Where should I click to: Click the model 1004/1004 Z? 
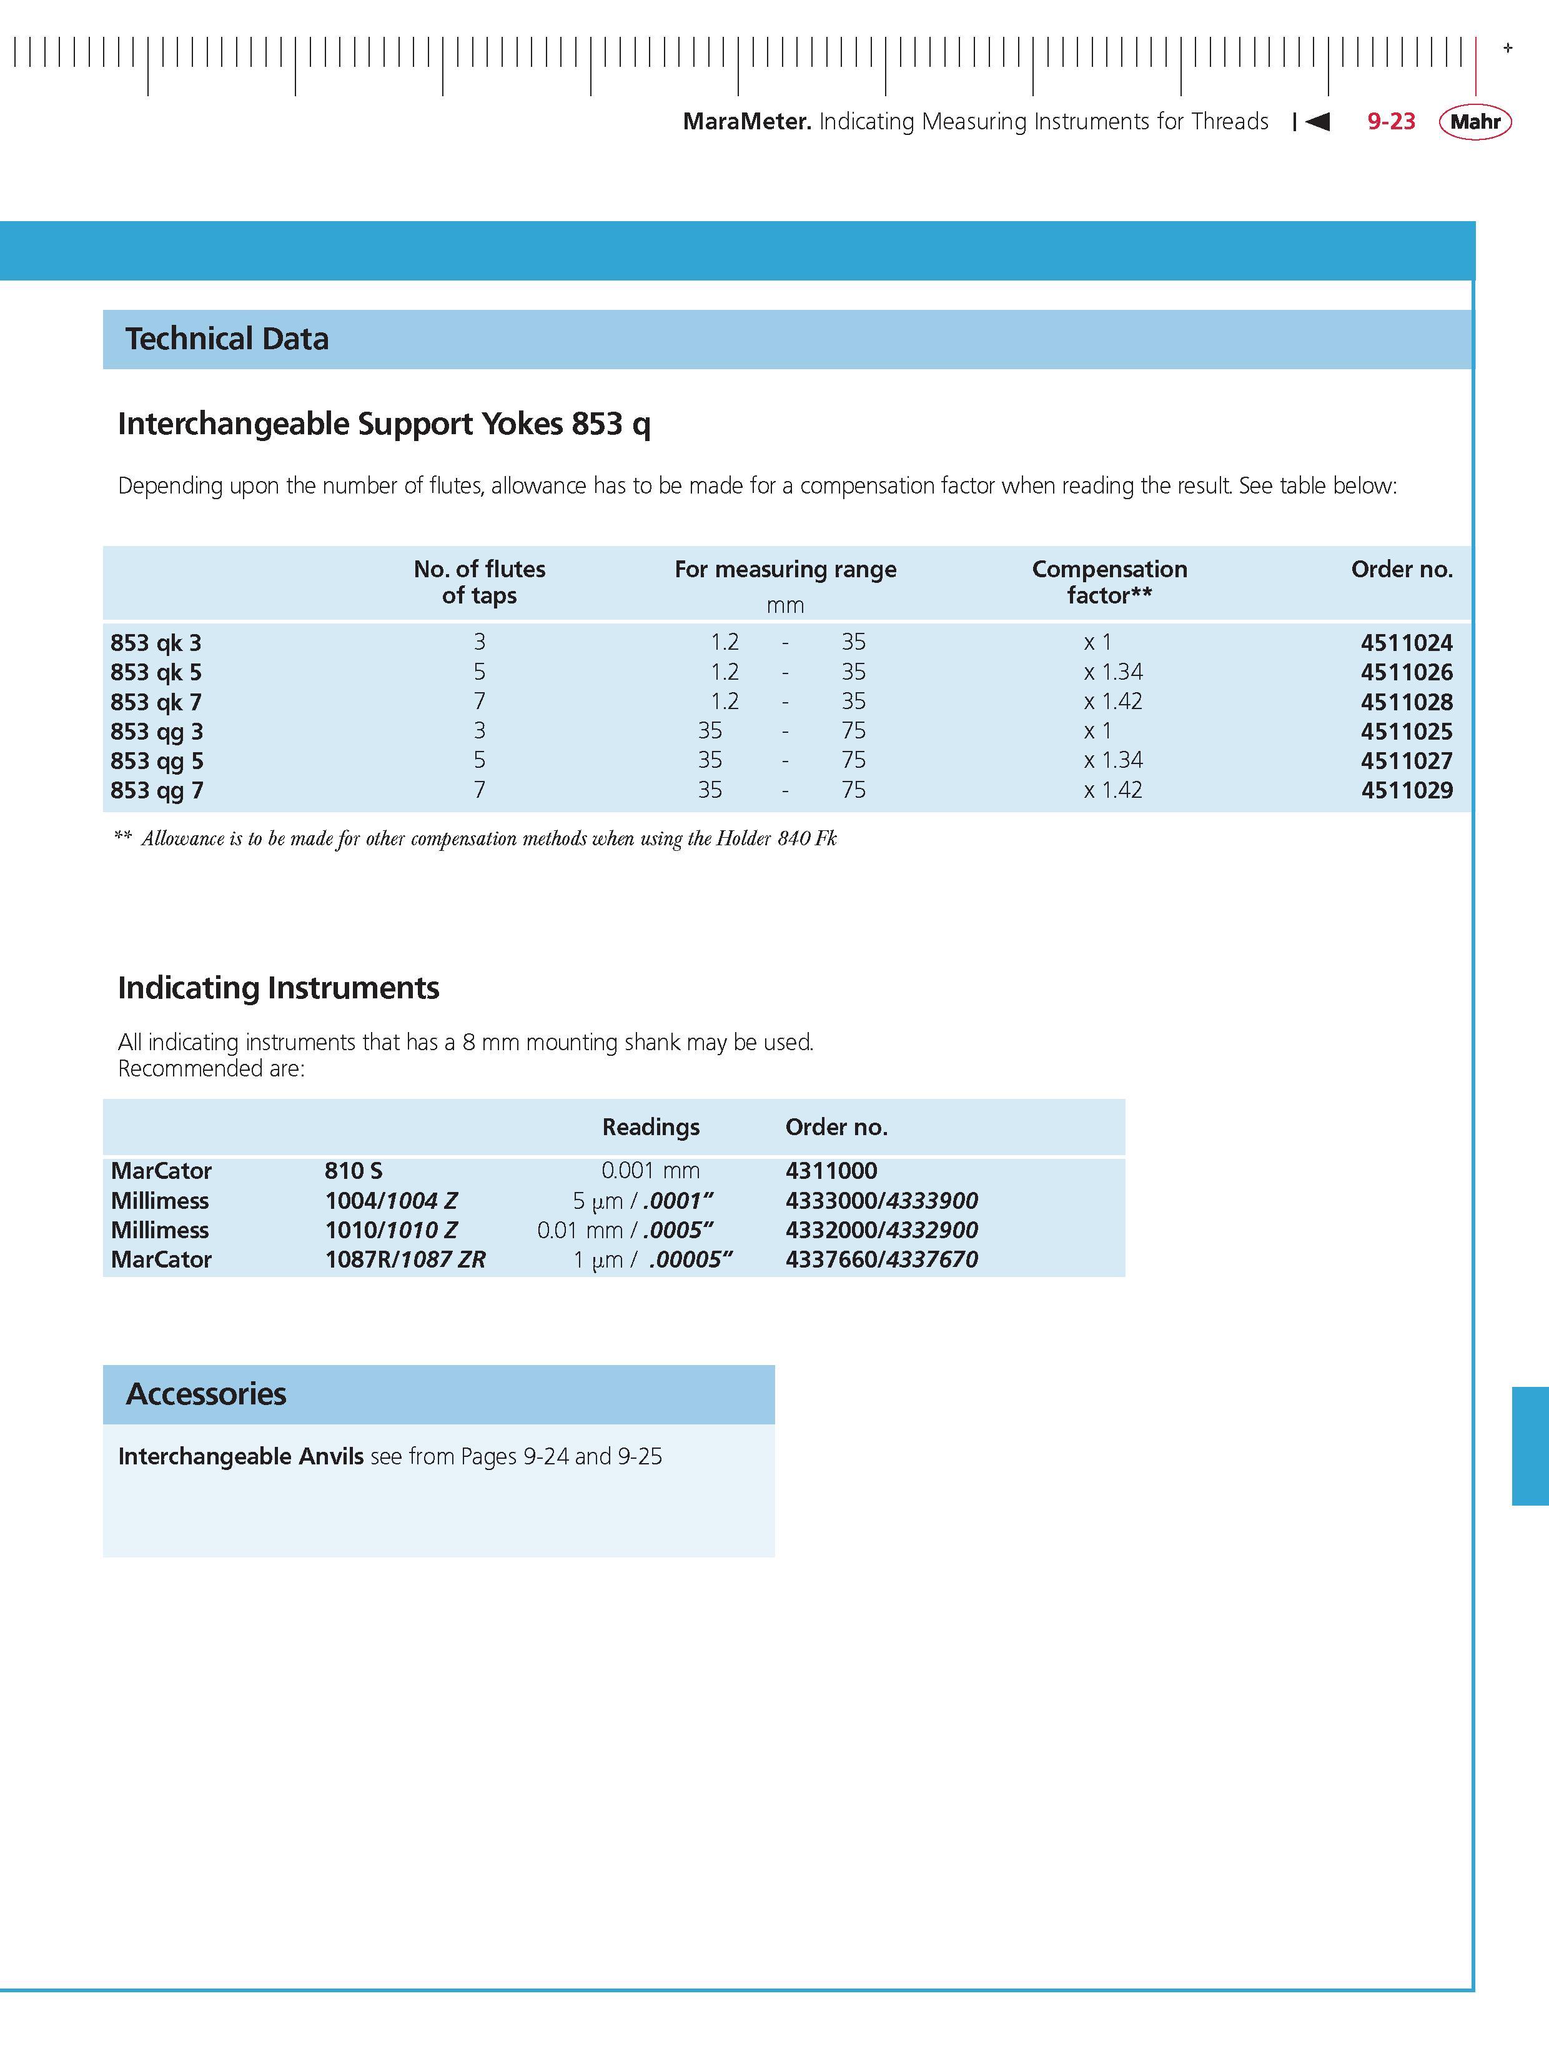391,1201
